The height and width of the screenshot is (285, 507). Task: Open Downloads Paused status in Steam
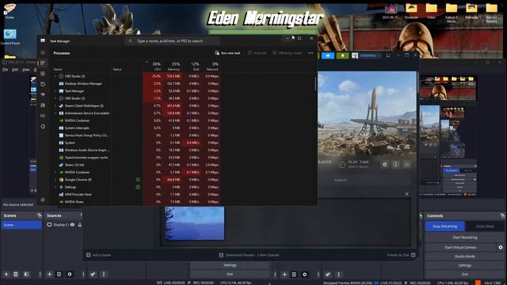[249, 255]
